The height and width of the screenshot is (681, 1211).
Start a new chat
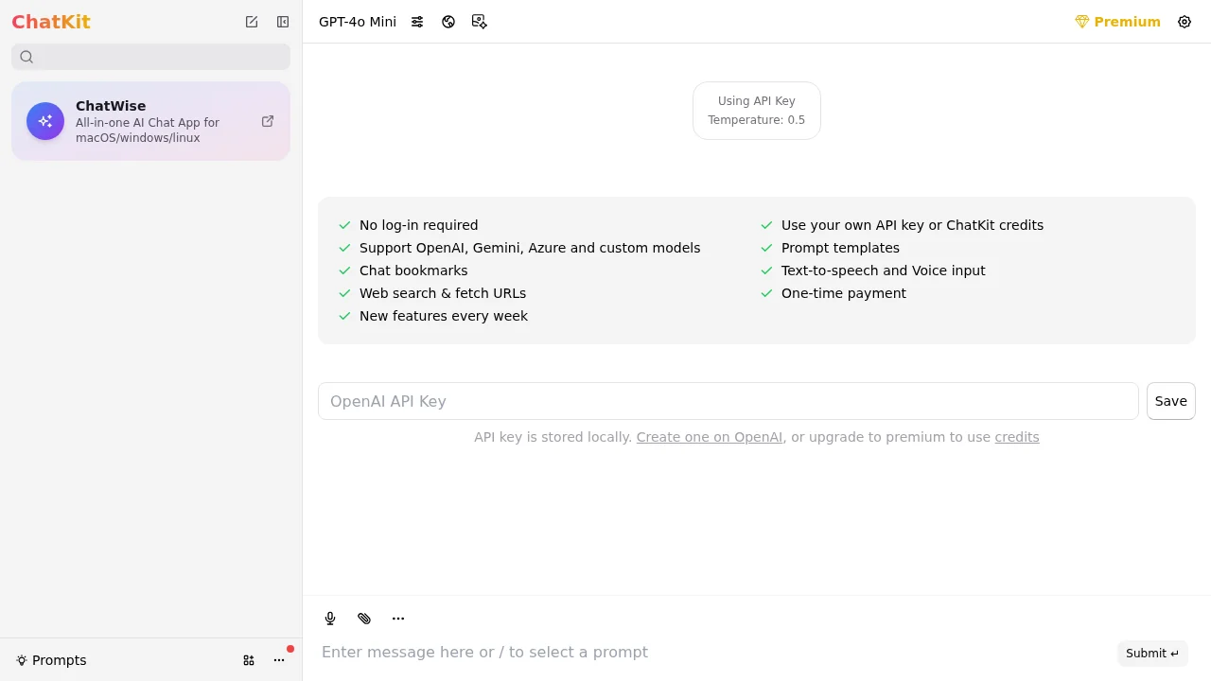[x=252, y=21]
